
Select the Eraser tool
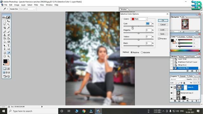(x=5, y=38)
